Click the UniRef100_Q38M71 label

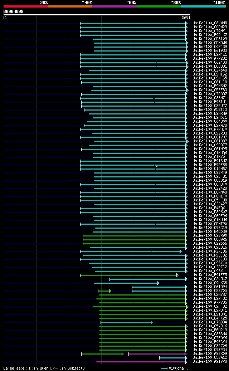click(210, 98)
